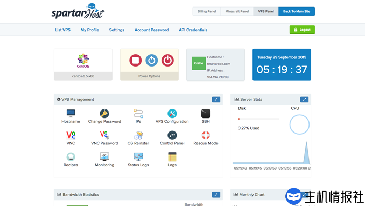The image size is (365, 206).
Task: Click the CPU spike in stats graph
Action: tap(306, 153)
